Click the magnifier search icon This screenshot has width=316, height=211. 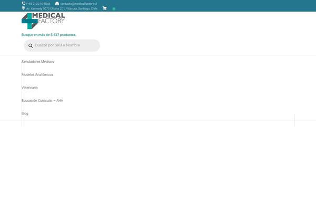click(x=31, y=46)
